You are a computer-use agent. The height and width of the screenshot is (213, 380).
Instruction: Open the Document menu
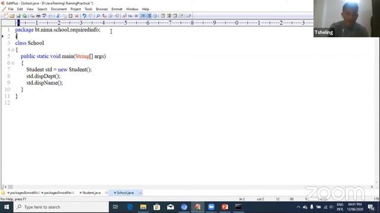[59, 9]
